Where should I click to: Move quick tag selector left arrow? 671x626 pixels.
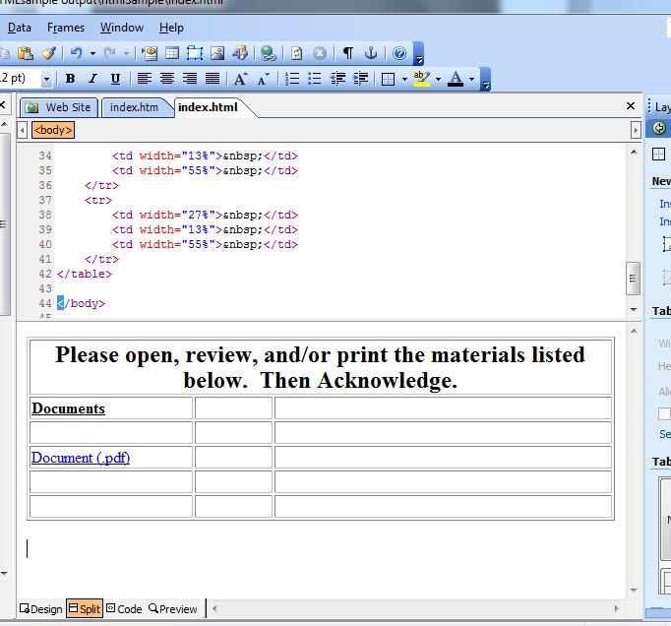(x=23, y=130)
